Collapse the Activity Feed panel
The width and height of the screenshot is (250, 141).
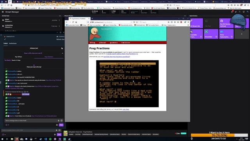coord(60,16)
